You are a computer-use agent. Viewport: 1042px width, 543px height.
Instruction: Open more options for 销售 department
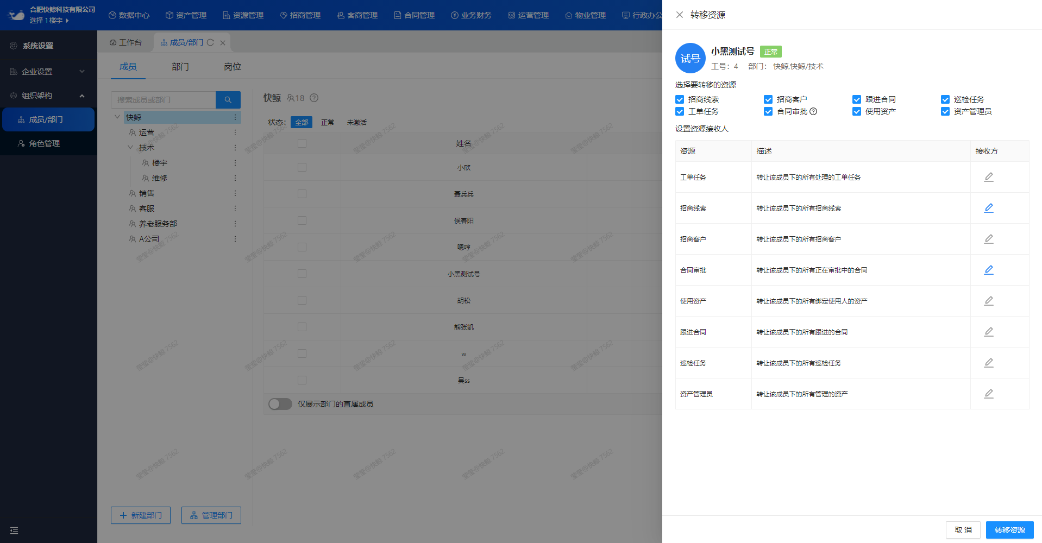pos(235,193)
